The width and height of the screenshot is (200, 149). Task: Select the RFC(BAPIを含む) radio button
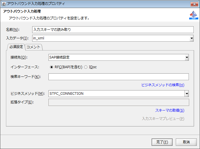pyautogui.click(x=52, y=67)
